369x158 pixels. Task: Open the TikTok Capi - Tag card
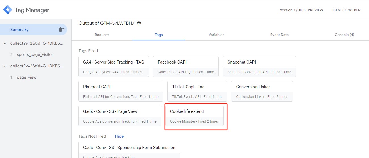[x=197, y=91]
